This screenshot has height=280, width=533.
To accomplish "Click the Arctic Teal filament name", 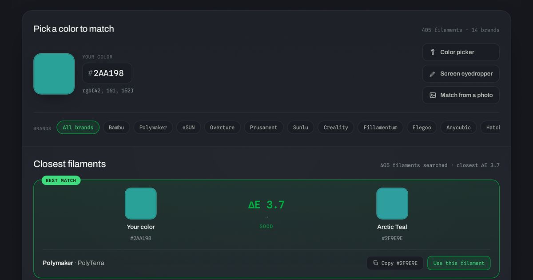I will pos(392,227).
